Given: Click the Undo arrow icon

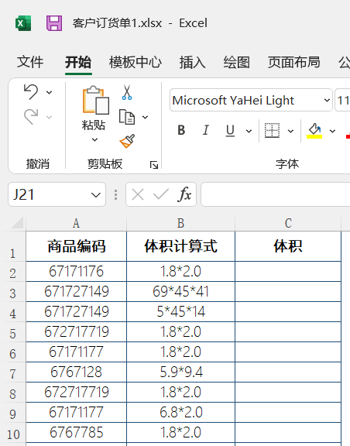Looking at the screenshot, I should coord(31,92).
